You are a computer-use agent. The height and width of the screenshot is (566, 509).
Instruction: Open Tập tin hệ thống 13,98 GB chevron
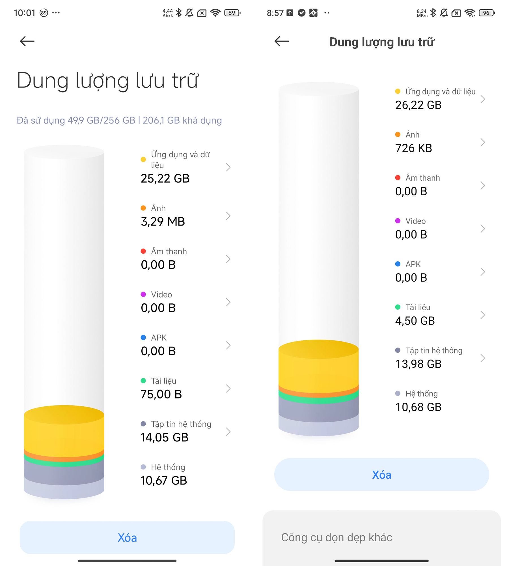pyautogui.click(x=483, y=358)
